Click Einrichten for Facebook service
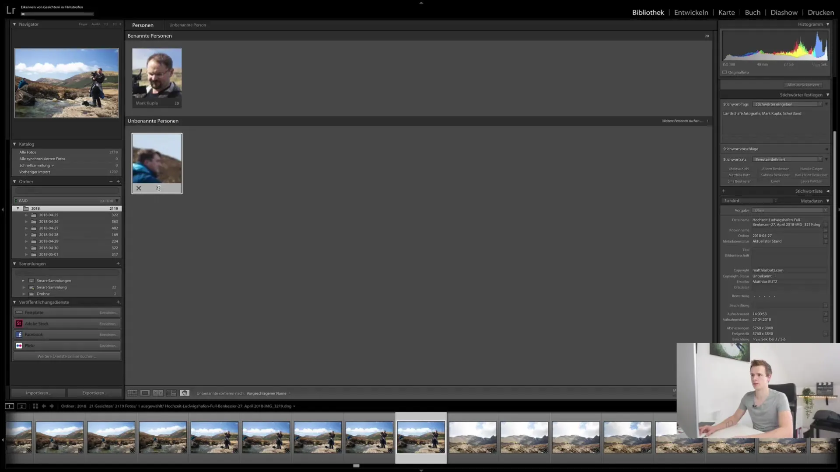The image size is (840, 472). 108,335
